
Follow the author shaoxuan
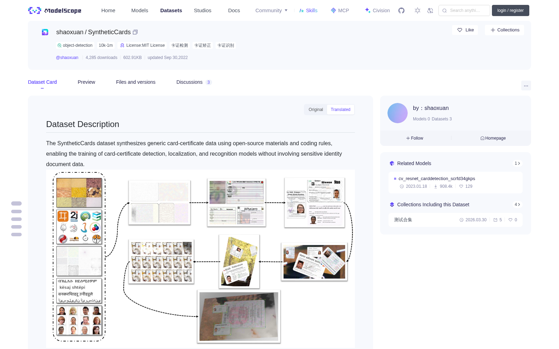pos(415,138)
